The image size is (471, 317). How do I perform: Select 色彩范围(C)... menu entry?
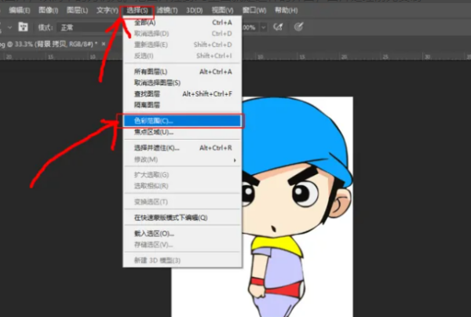pos(183,121)
